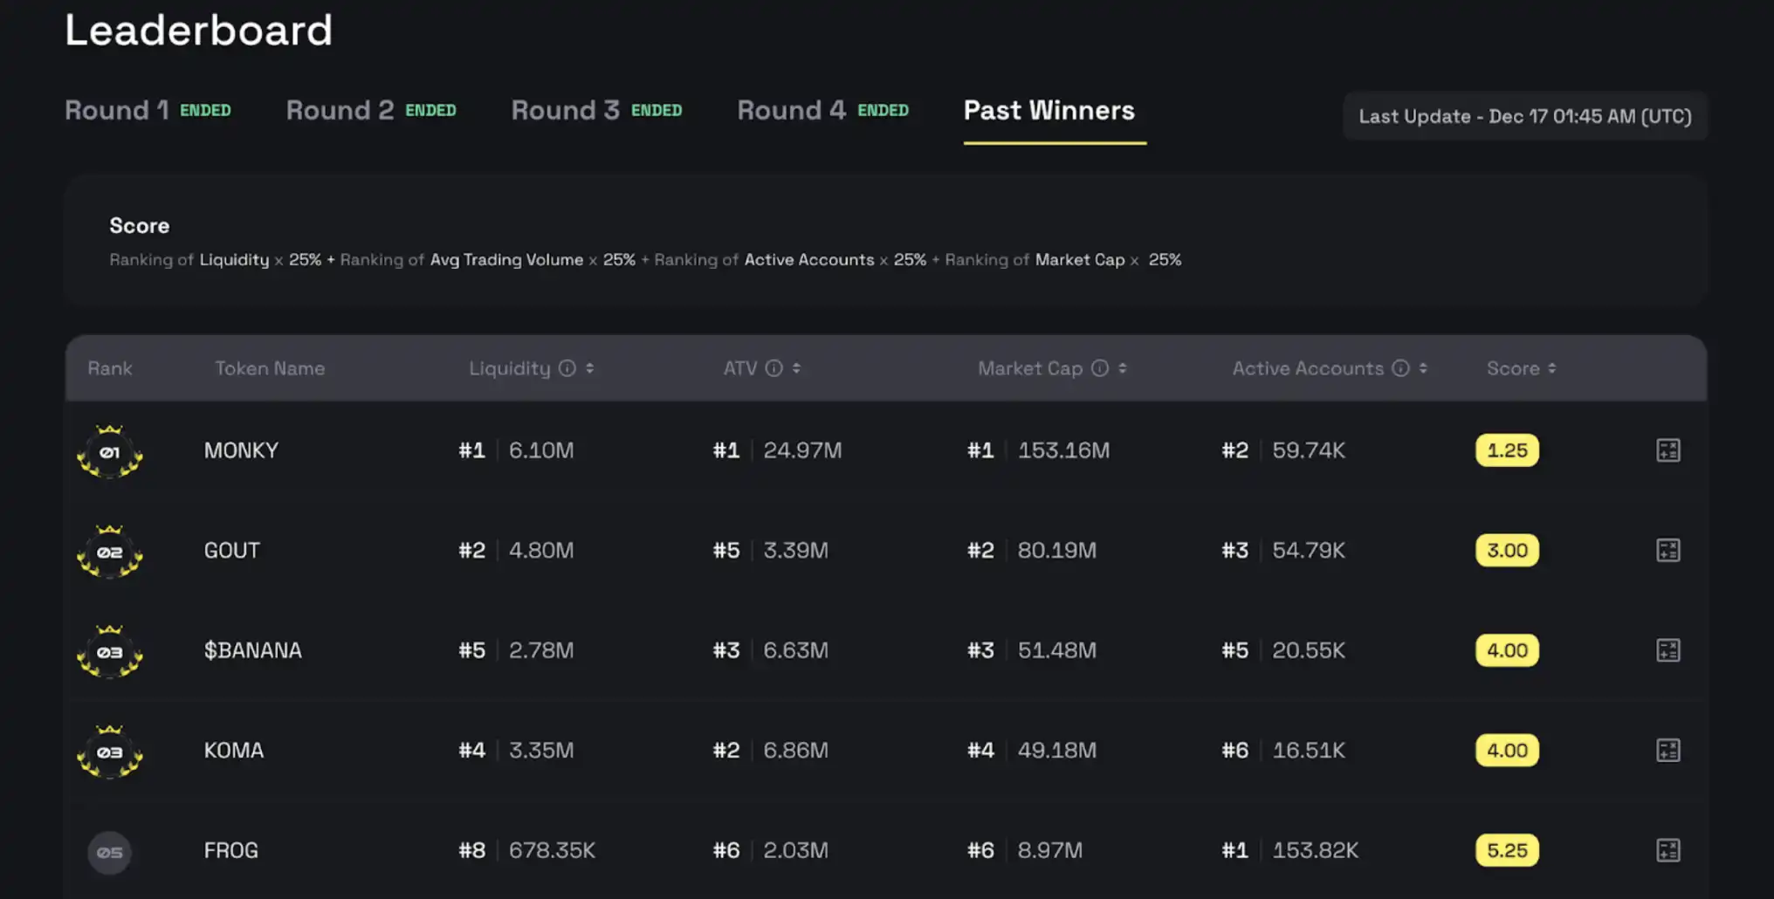Click the rank 01 crown badge
Image resolution: width=1774 pixels, height=899 pixels.
coord(109,452)
